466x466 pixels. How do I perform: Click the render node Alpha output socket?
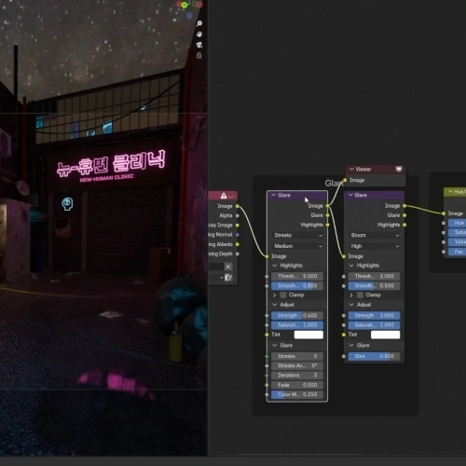click(x=238, y=215)
